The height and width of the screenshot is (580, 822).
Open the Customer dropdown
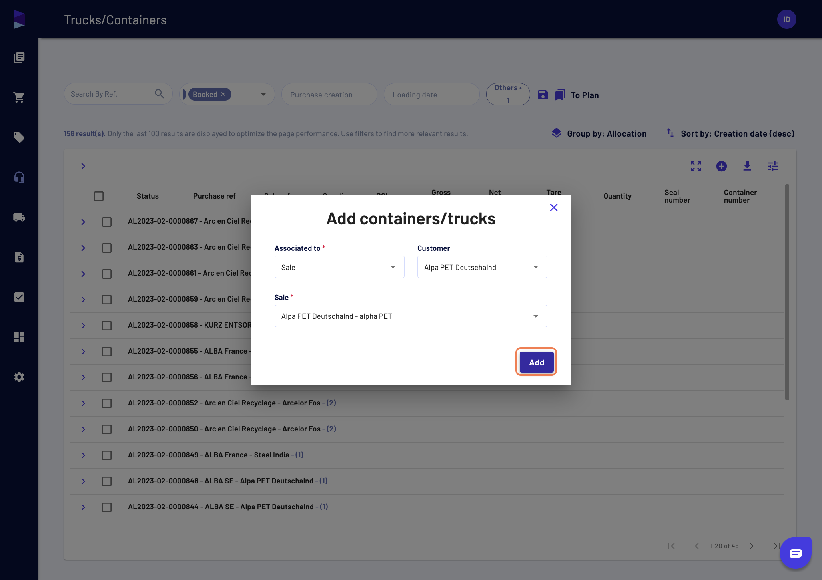tap(482, 267)
